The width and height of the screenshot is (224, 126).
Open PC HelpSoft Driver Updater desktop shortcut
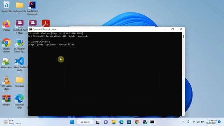[20, 46]
